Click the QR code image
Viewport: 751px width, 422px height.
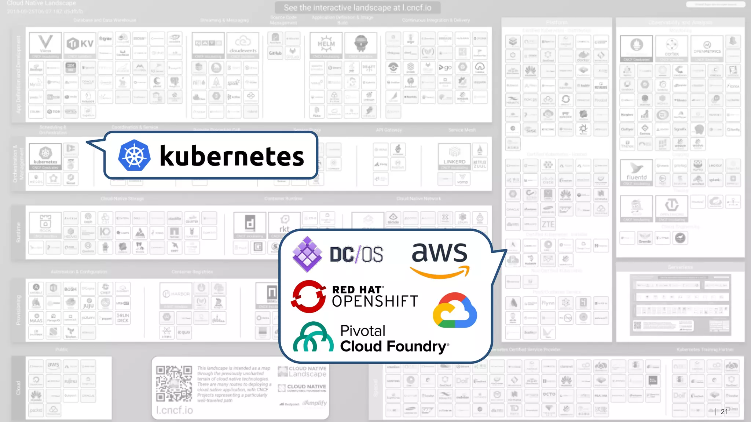(174, 383)
